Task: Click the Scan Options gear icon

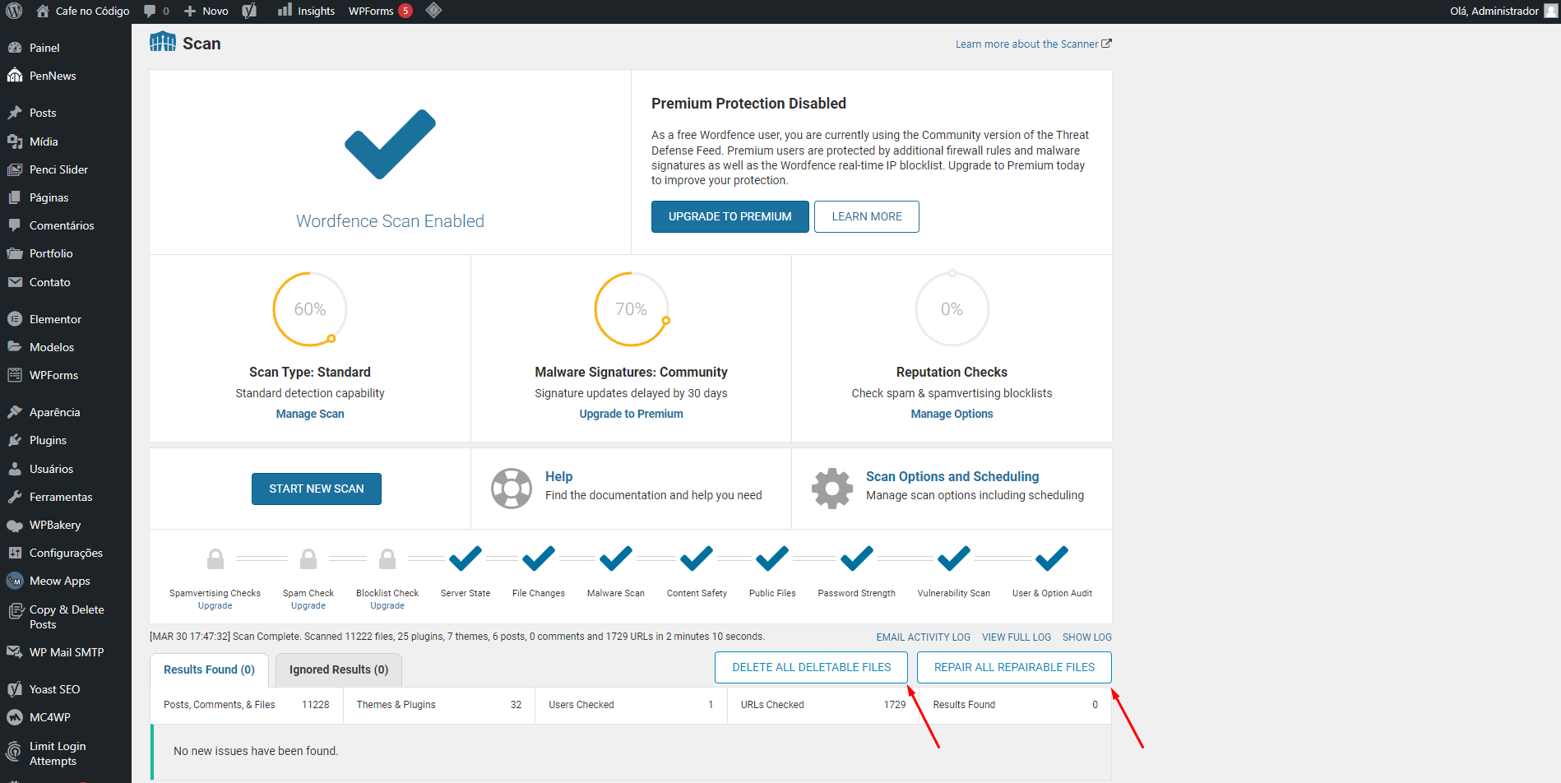Action: point(832,489)
